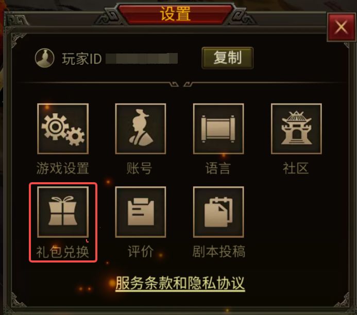Viewport: 357px width, 315px height.
Task: Click the 账号 text label
Action: click(x=139, y=168)
